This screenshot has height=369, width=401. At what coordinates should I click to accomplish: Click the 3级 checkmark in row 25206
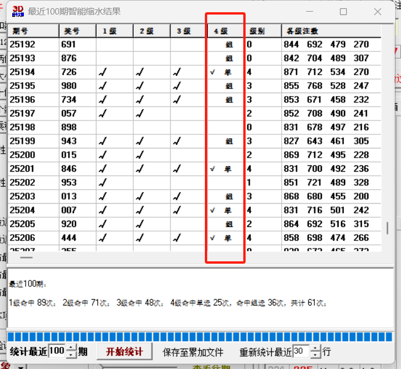tap(177, 238)
